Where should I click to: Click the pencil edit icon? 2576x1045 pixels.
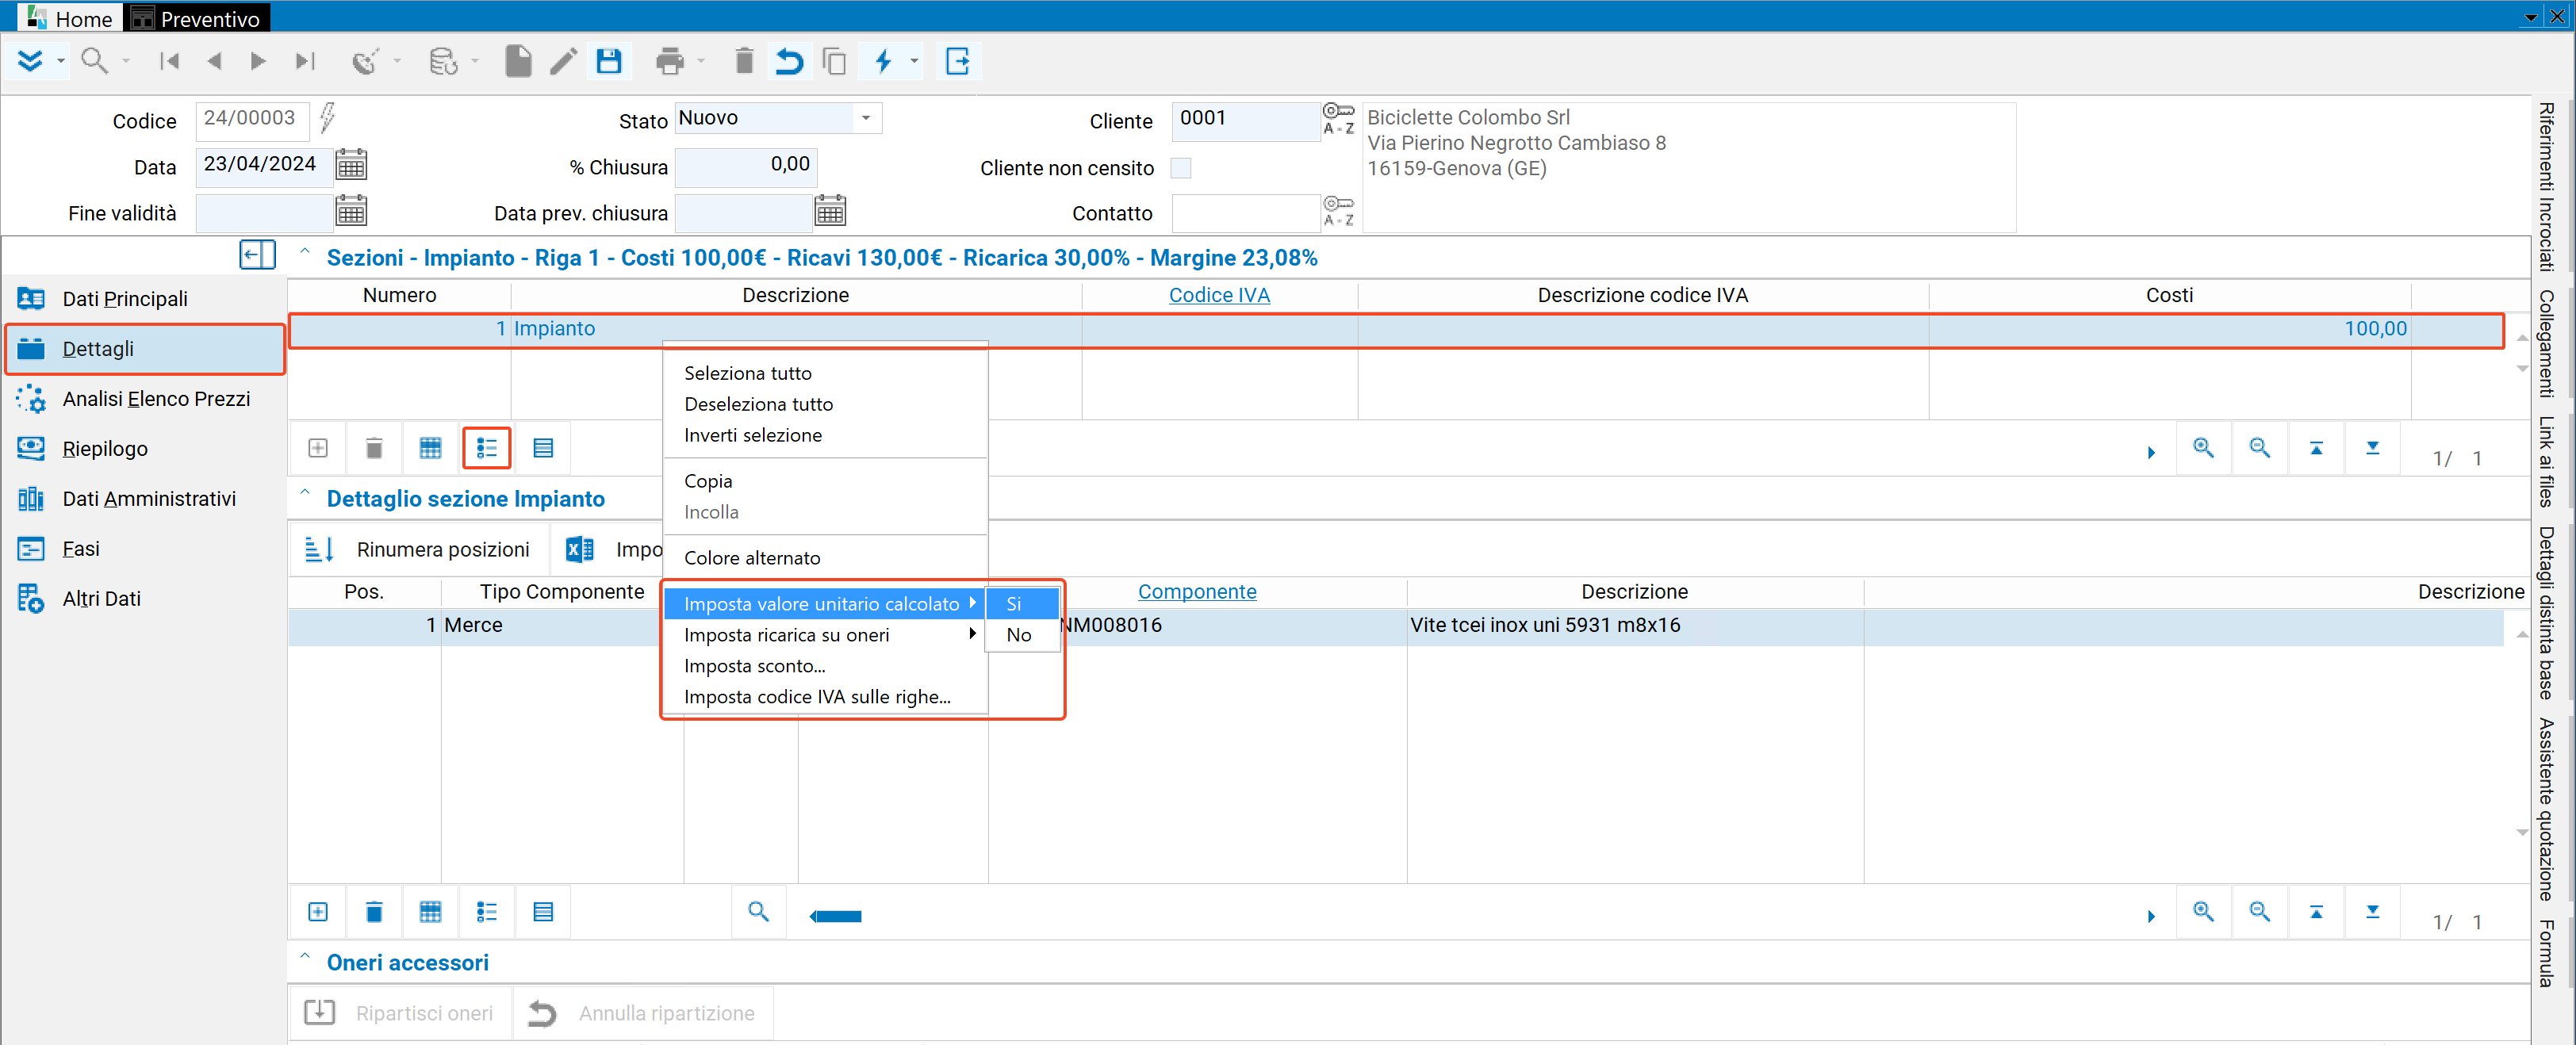pos(564,61)
